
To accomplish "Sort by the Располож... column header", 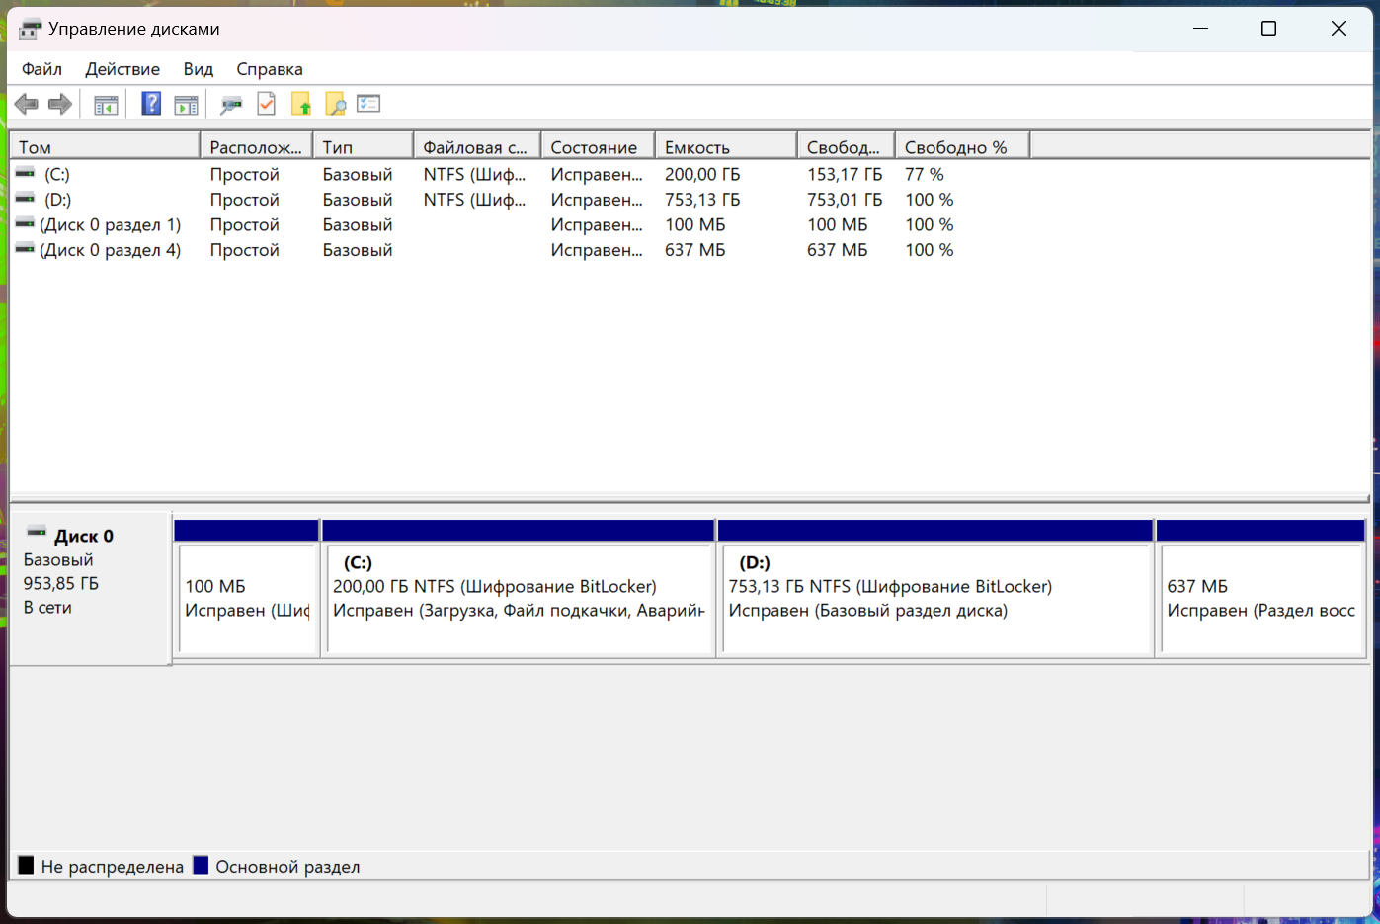I will (x=256, y=147).
